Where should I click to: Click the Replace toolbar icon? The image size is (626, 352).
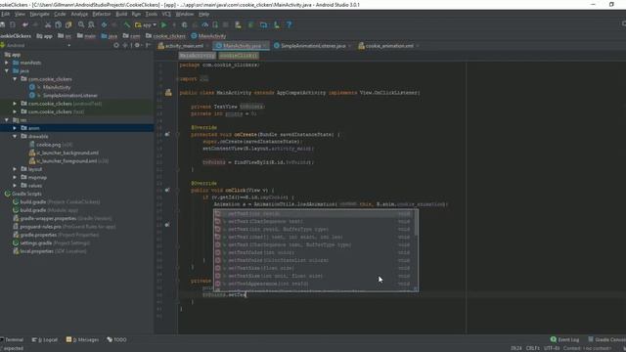point(91,24)
